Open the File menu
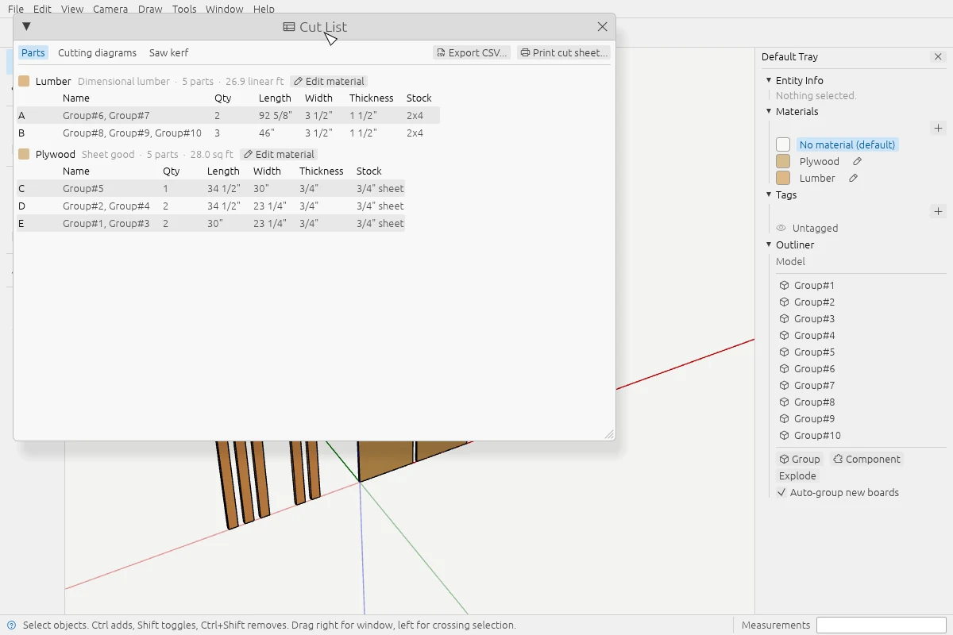This screenshot has width=953, height=635. (16, 10)
